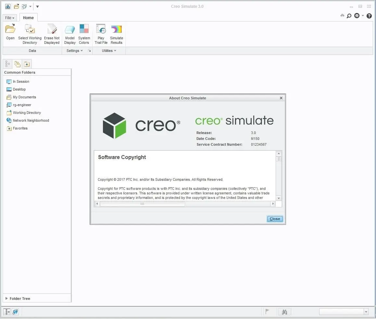Open Customize Quick Access Toolbar arrow
This screenshot has width=376, height=319.
point(37,6)
